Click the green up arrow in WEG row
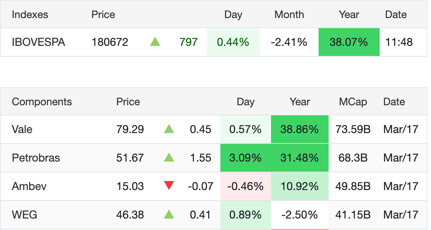Screen dimensions: 431x230 click(169, 214)
